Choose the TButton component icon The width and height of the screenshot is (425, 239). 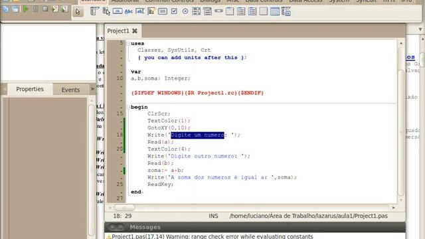[x=118, y=11]
